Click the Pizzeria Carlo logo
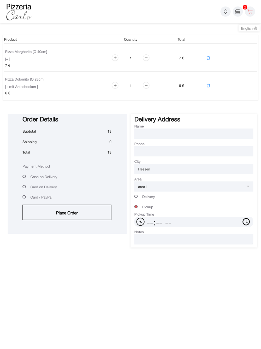This screenshot has width=261, height=349. (19, 12)
